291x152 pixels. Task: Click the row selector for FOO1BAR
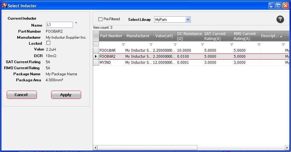tap(96, 50)
